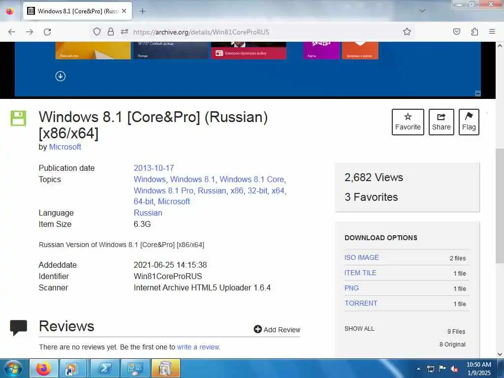
Task: Open topic link Windows 8.1 Core
Action: 252,179
